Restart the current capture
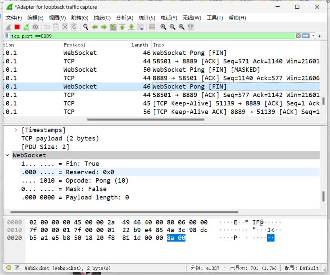Image resolution: width=330 pixels, height=275 pixels. point(26,27)
